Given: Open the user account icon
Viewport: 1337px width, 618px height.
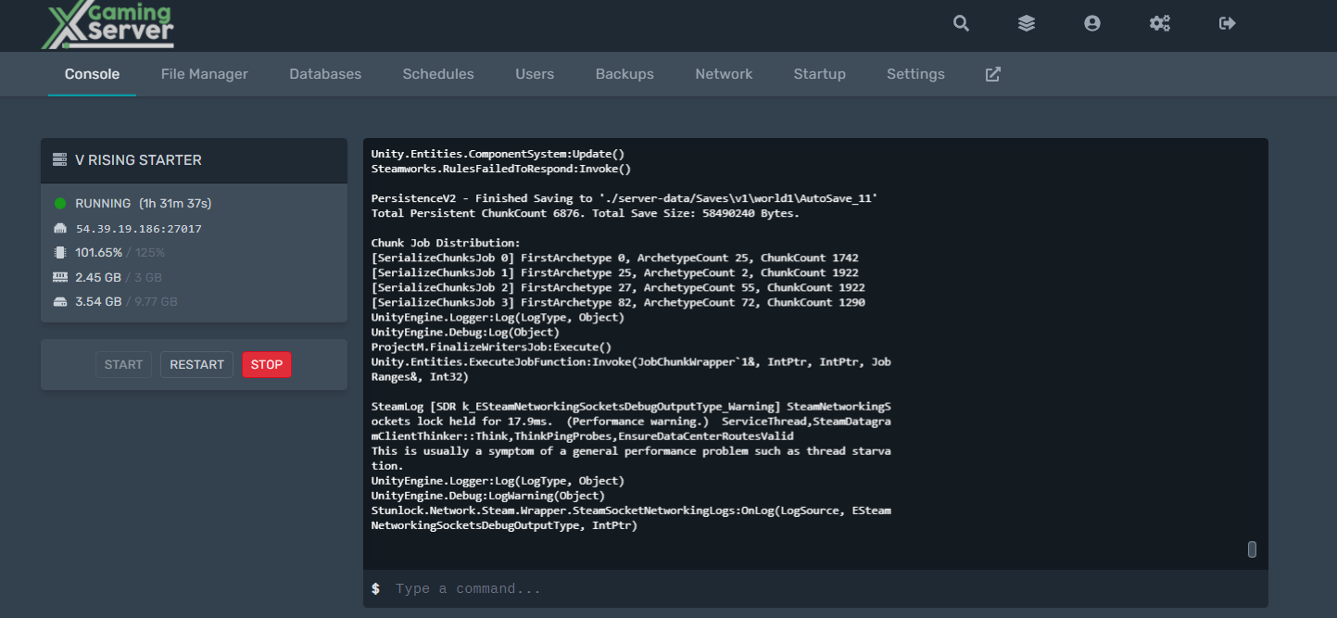Looking at the screenshot, I should pos(1092,23).
